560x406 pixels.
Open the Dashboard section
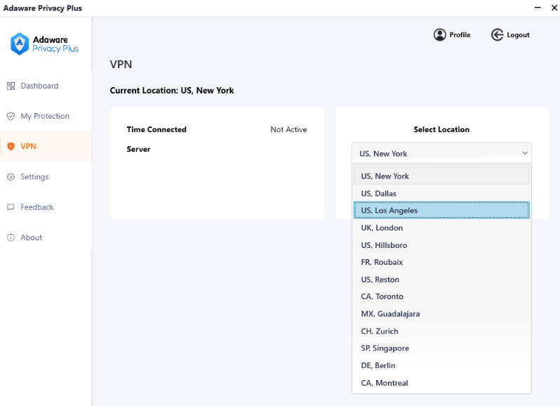click(46, 86)
